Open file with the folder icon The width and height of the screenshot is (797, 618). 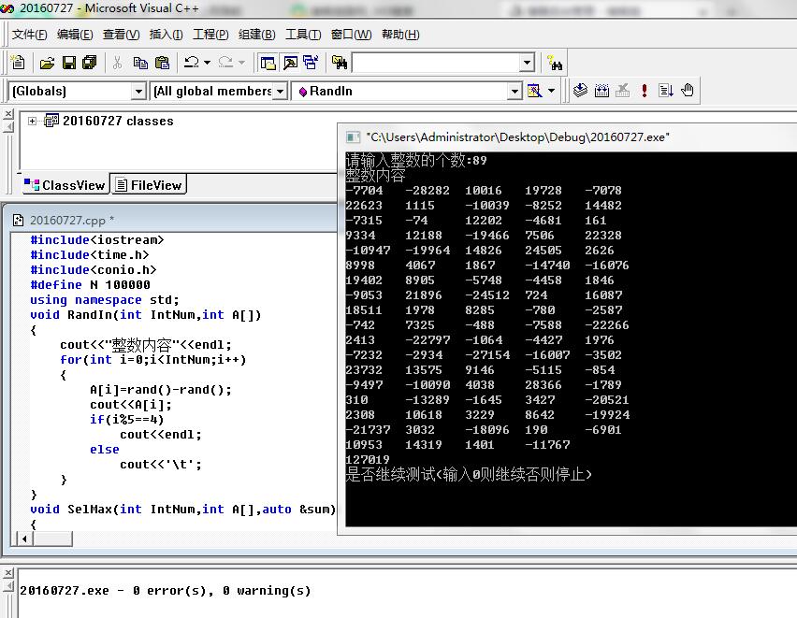click(x=48, y=63)
